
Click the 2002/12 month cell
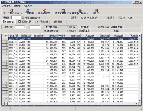13,45
